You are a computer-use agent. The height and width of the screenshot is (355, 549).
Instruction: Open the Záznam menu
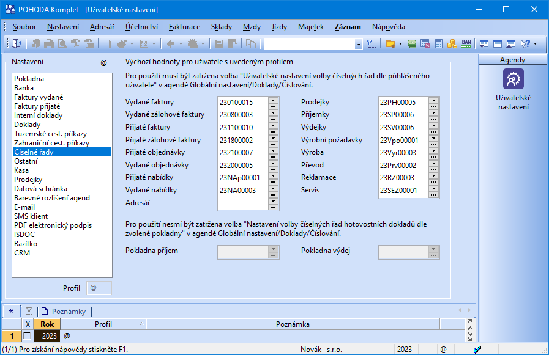(348, 27)
